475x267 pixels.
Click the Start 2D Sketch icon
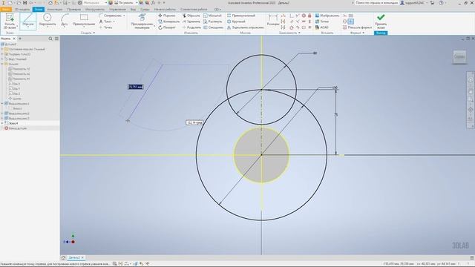click(10, 18)
